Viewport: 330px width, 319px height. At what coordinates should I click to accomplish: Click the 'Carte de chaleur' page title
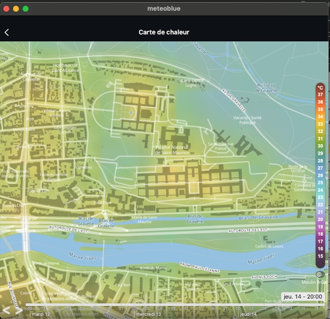click(164, 32)
